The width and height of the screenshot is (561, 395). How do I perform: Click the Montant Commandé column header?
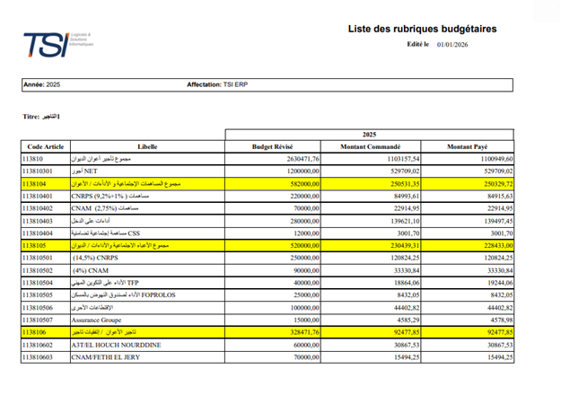[371, 146]
